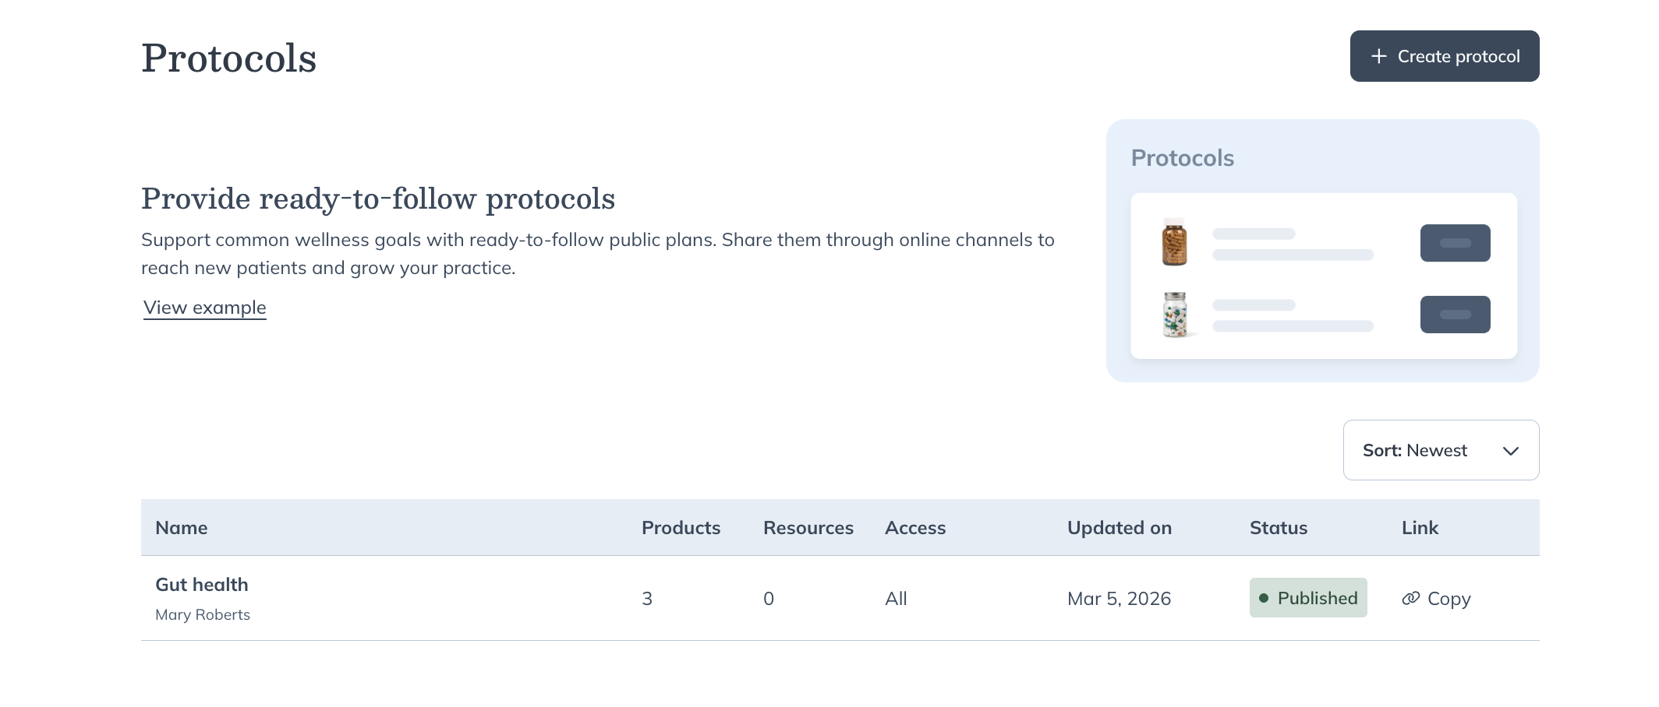
Task: Click the Resources column header
Action: (808, 528)
